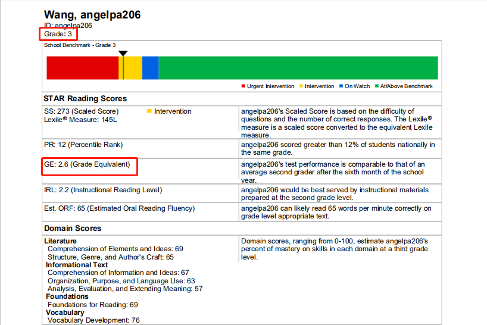Click the yellow square beside SS Intervention status

(149, 111)
